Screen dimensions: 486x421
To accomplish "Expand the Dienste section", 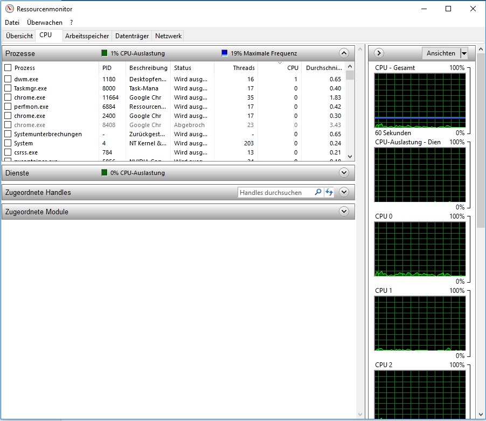I will pos(344,173).
